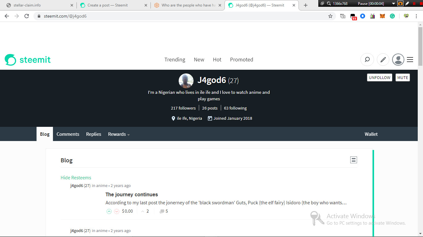Click the calendar icon by Joined January 2018
This screenshot has height=237, width=423.
click(210, 118)
